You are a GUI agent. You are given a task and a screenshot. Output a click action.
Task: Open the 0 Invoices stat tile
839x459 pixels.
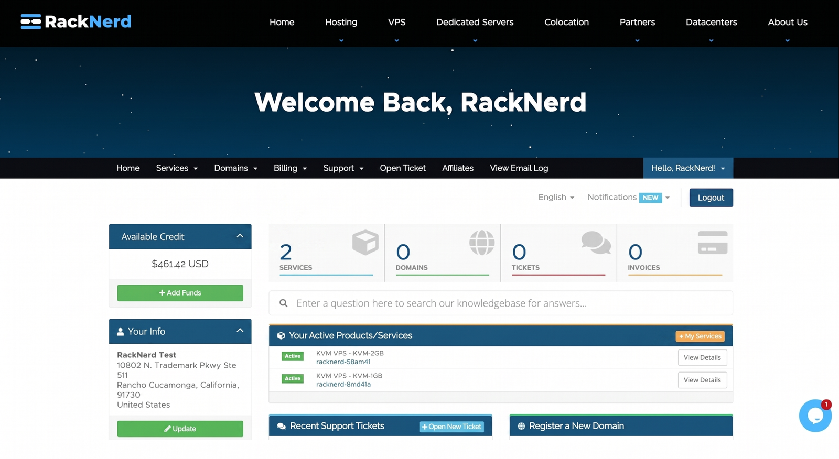(675, 253)
